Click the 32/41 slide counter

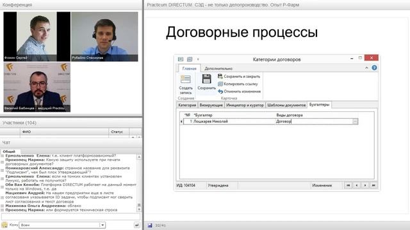pyautogui.click(x=161, y=226)
